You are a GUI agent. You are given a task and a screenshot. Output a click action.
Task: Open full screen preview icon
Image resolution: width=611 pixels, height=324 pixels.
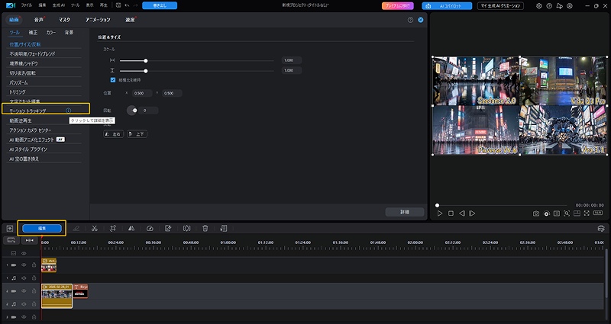(x=587, y=213)
